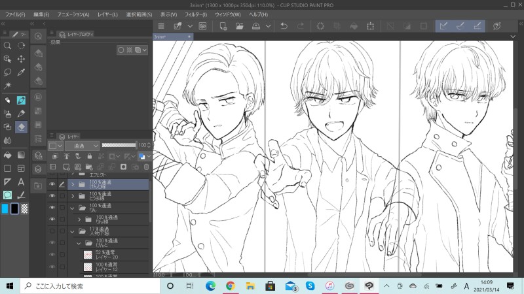Expand the りん線 layer folder
Viewport: 524px width, 294px height.
pyautogui.click(x=79, y=220)
